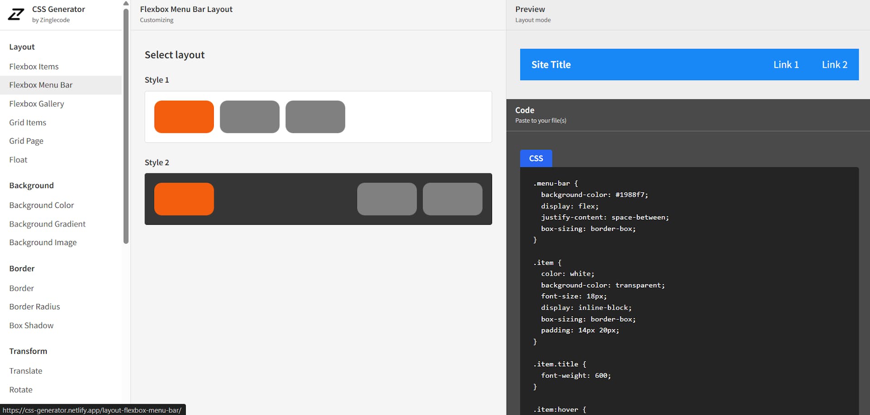Select the Flexbox Gallery sidebar entry
This screenshot has width=870, height=415.
(x=36, y=104)
